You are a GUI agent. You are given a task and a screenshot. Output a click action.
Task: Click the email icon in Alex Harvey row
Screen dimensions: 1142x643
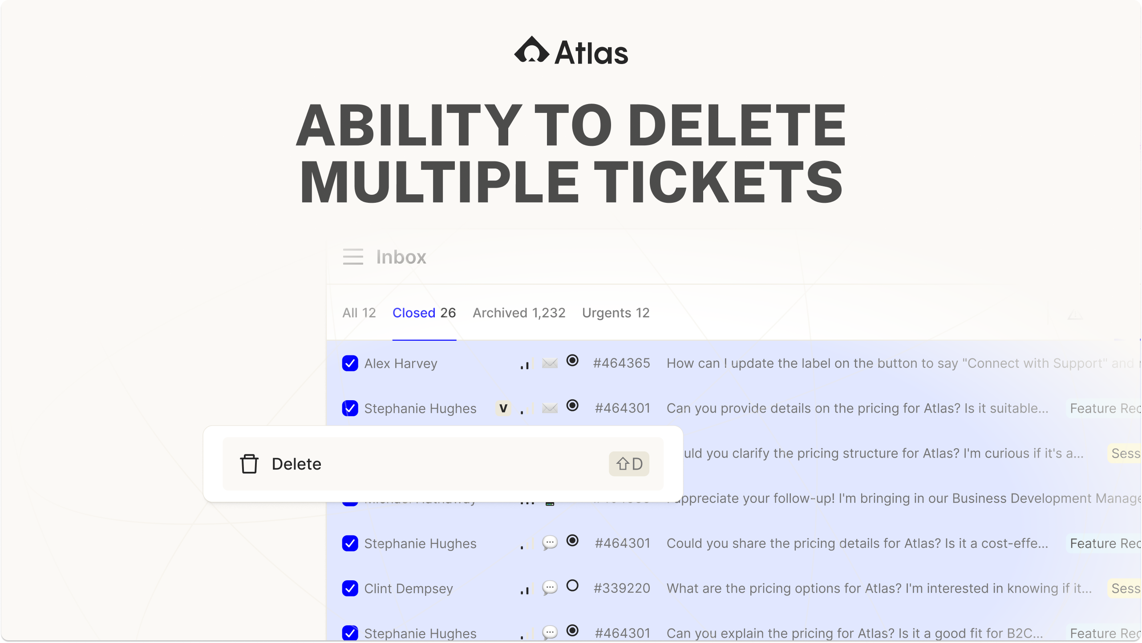pos(550,363)
